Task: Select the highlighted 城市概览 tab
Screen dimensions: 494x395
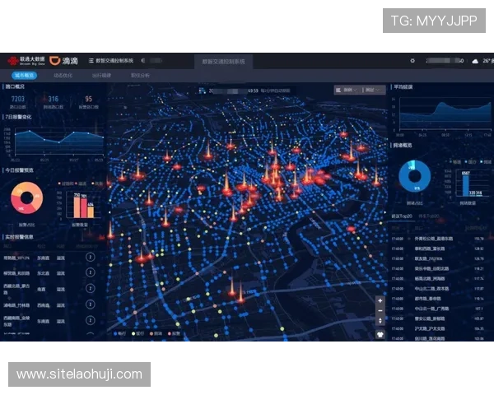Action: pos(23,75)
